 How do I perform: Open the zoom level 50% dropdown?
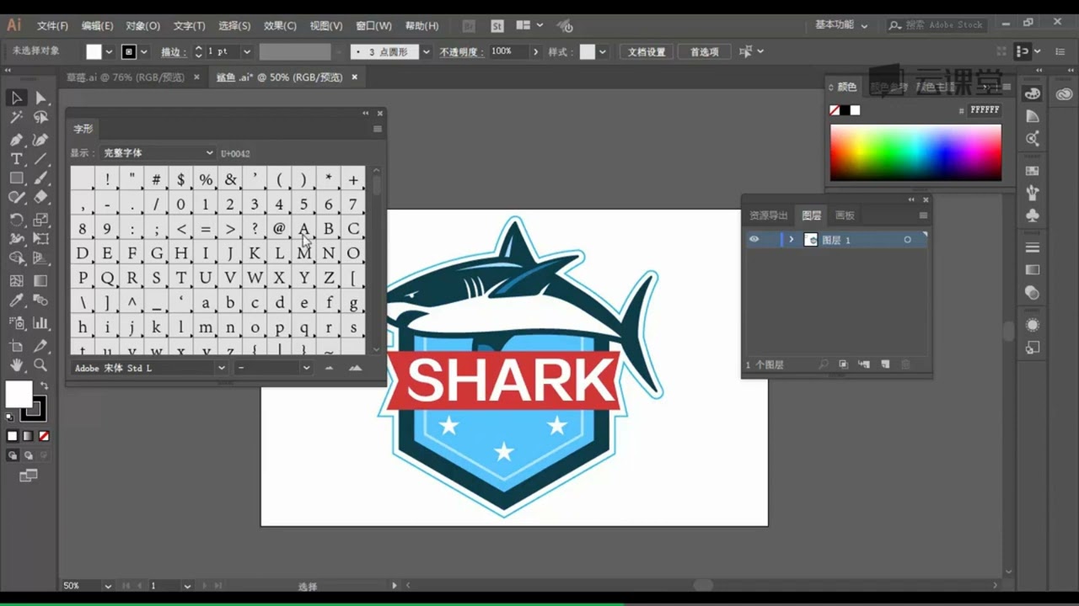pyautogui.click(x=107, y=586)
